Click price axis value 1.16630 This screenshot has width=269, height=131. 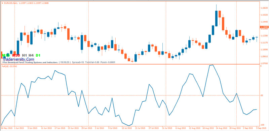(264, 8)
